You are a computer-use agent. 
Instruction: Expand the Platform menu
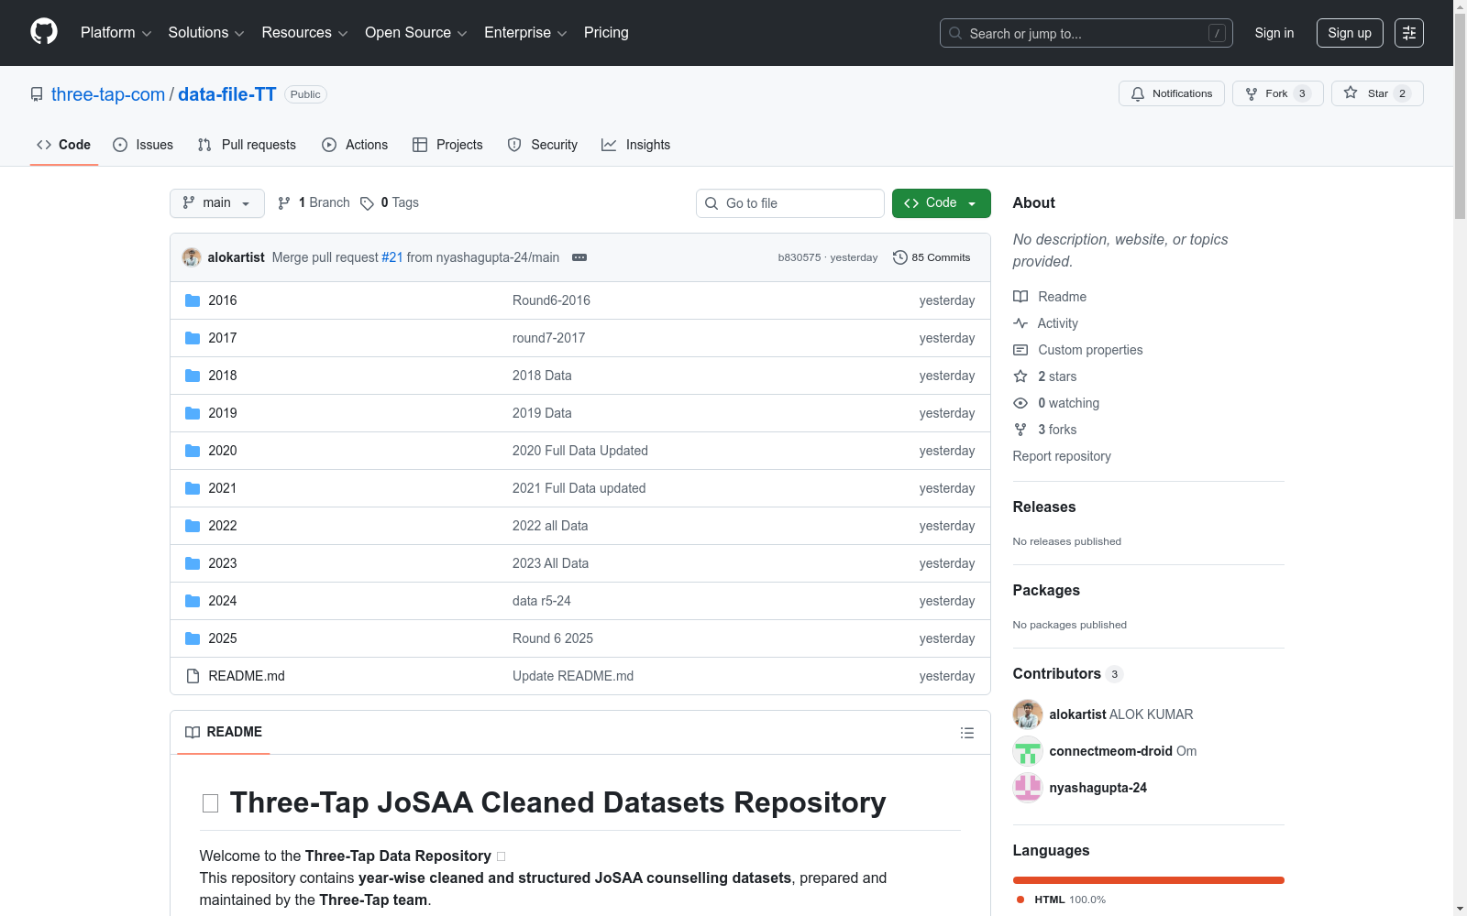click(116, 33)
